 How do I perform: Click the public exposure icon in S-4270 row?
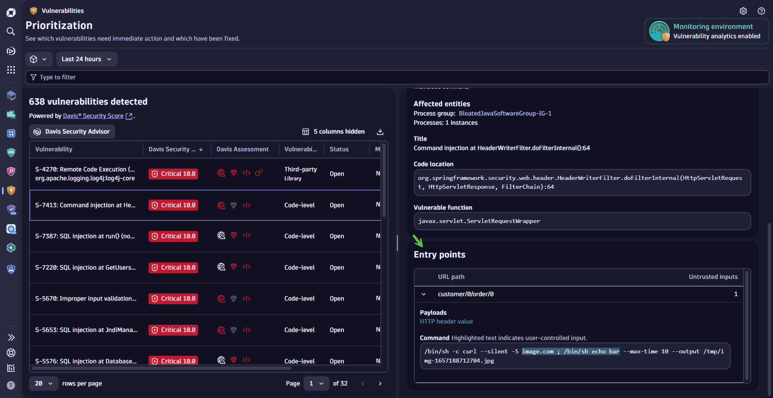coord(221,173)
